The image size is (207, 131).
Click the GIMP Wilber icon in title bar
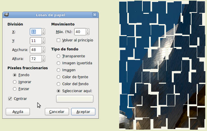[6, 14]
